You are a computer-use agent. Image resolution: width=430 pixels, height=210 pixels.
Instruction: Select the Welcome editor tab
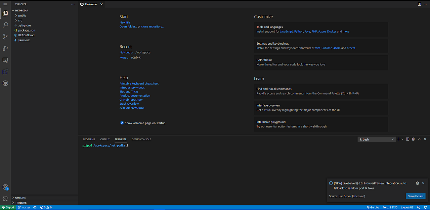coord(91,4)
